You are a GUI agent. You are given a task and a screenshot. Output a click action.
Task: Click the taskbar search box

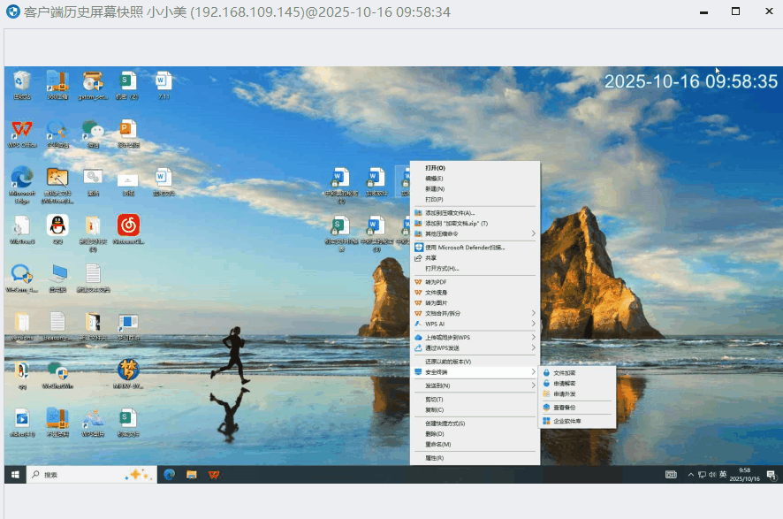(x=91, y=475)
